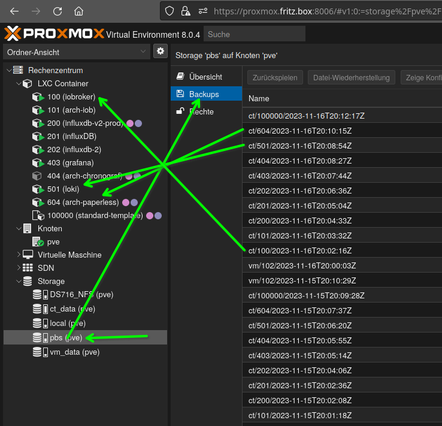Screen dimensions: 442x426
Task: Collapse the Knoten folder
Action: coord(19,228)
